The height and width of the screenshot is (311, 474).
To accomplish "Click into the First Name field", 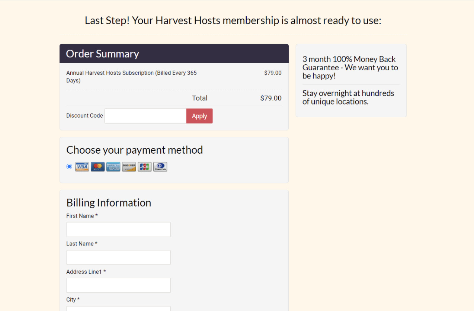I will (x=118, y=230).
